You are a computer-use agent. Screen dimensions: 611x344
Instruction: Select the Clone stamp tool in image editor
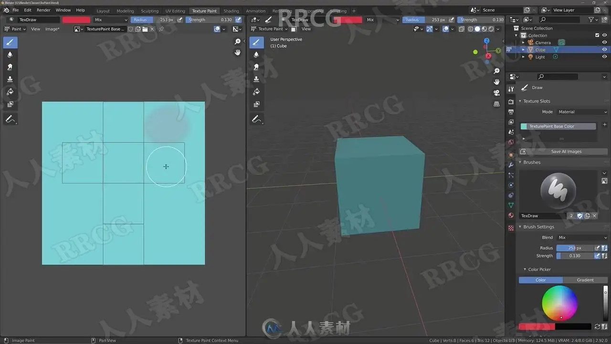click(10, 79)
